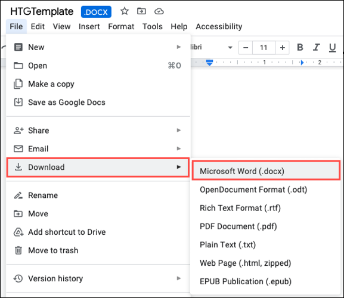Expand the Download submenu arrow
This screenshot has height=298, width=344.
tap(179, 167)
